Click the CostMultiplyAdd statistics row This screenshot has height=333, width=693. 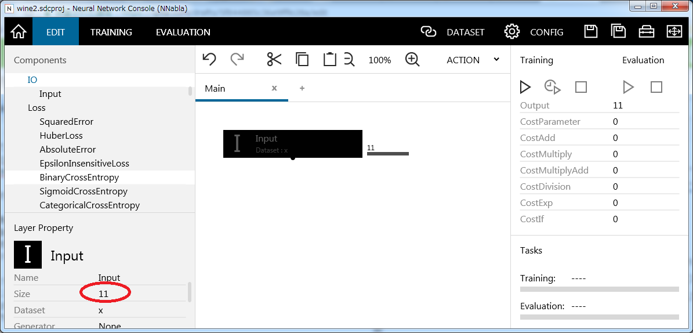coord(599,170)
